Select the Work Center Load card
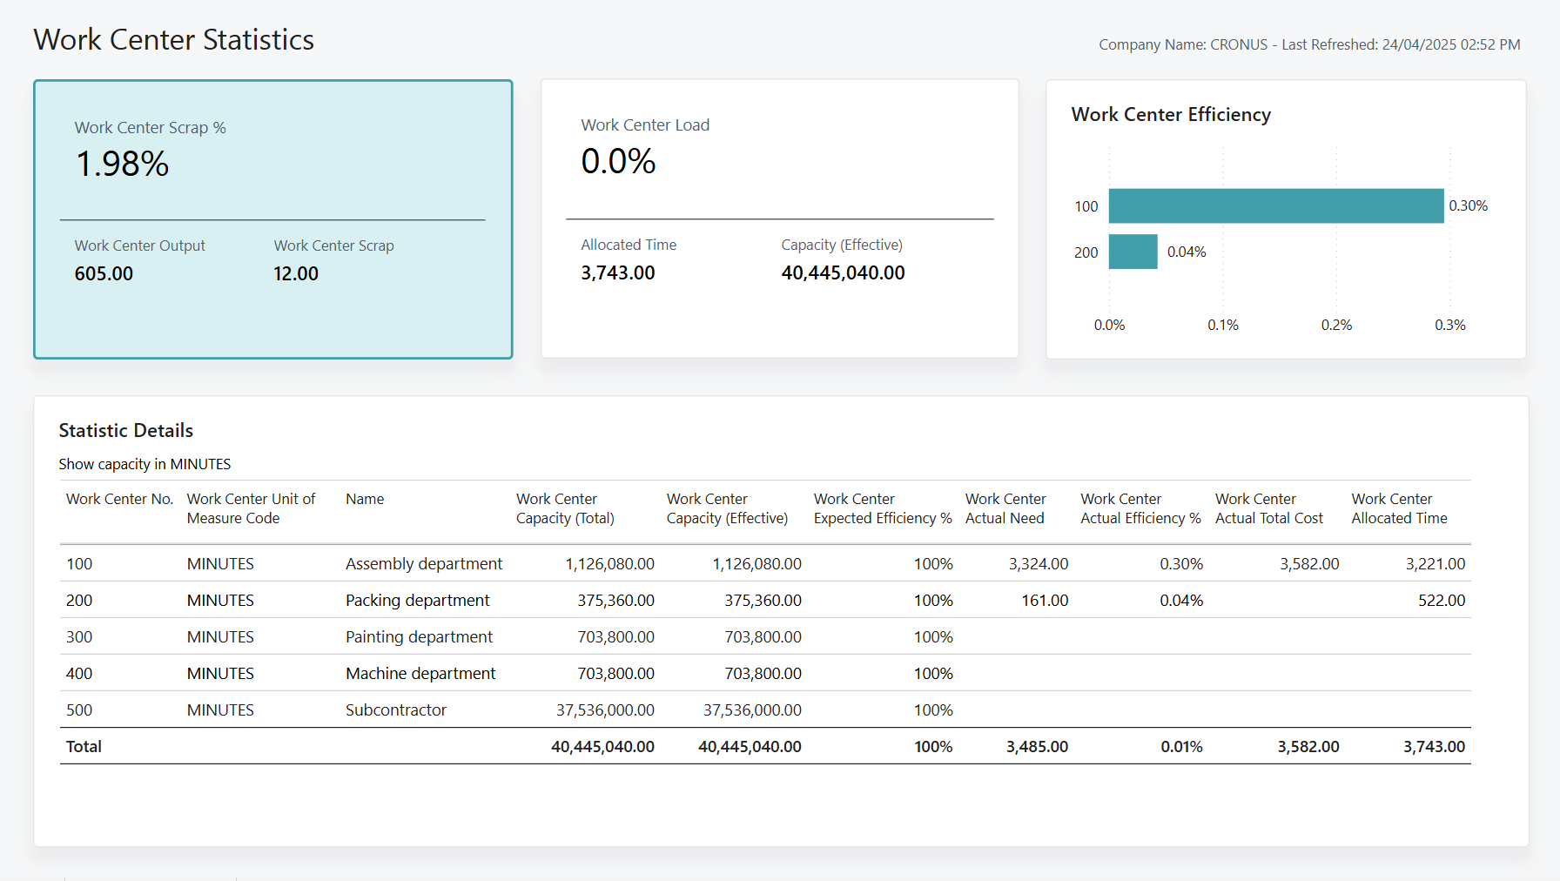Screen dimensions: 1560x881 point(779,218)
